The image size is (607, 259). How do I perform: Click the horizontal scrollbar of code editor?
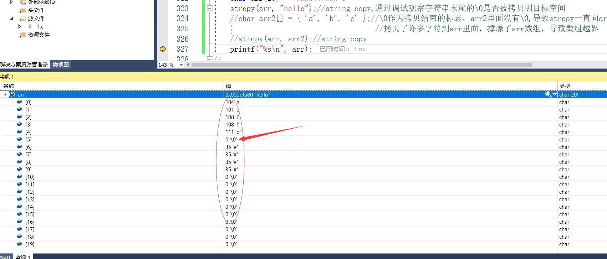362,65
